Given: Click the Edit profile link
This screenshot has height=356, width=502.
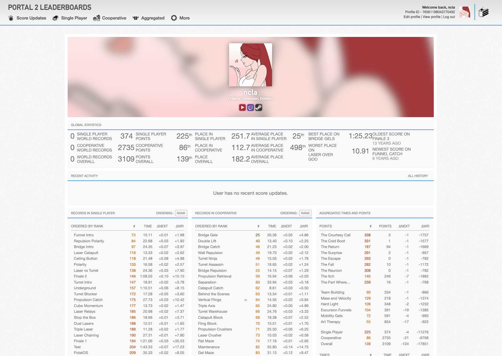Looking at the screenshot, I should tap(411, 17).
